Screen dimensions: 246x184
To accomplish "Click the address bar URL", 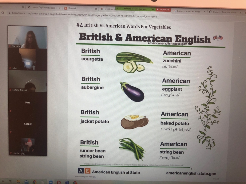I will (x=84, y=15).
